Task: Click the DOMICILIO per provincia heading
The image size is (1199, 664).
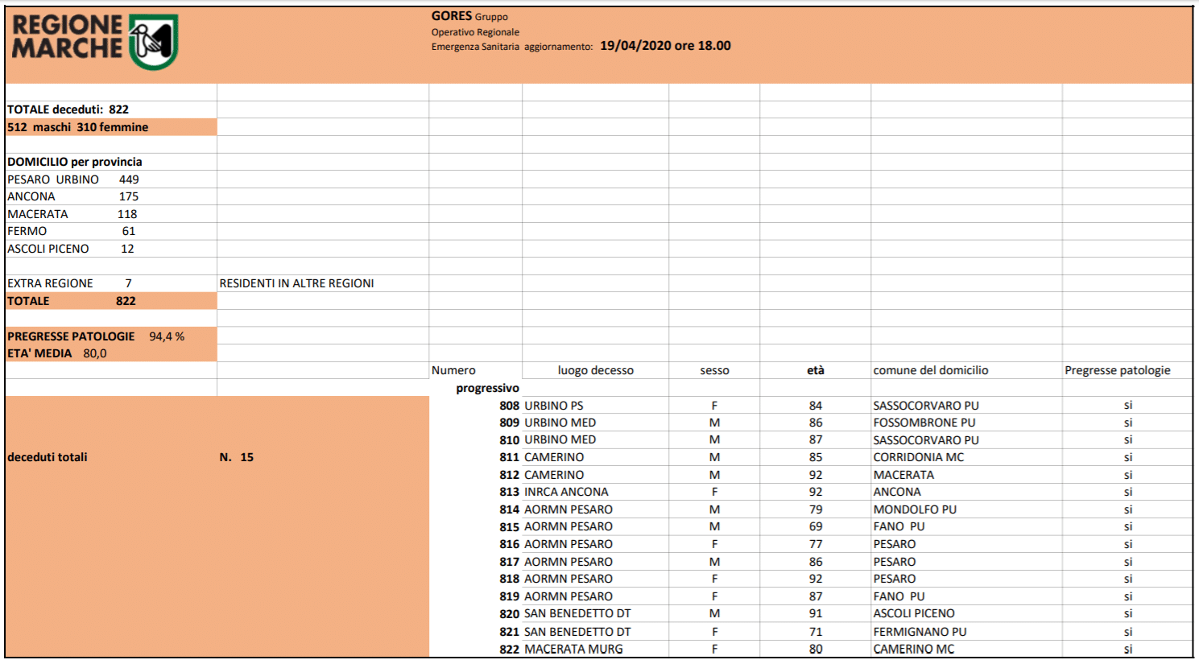Action: click(75, 162)
